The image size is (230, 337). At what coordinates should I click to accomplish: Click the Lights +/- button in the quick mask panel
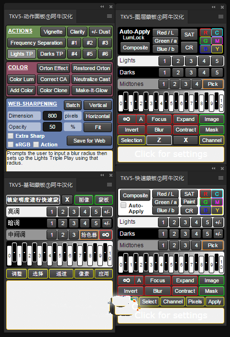coord(218,222)
